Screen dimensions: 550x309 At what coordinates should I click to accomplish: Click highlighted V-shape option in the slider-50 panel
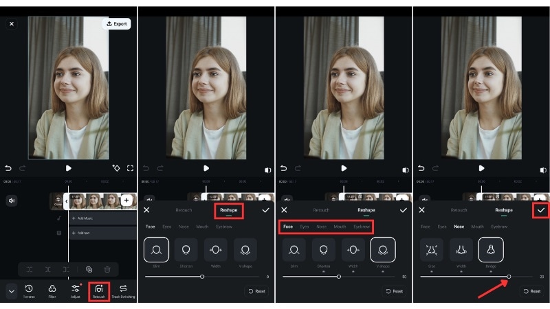point(383,250)
